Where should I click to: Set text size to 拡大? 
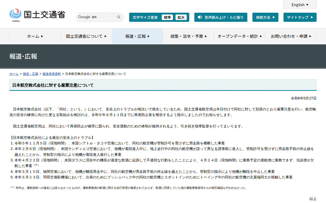tap(181, 17)
